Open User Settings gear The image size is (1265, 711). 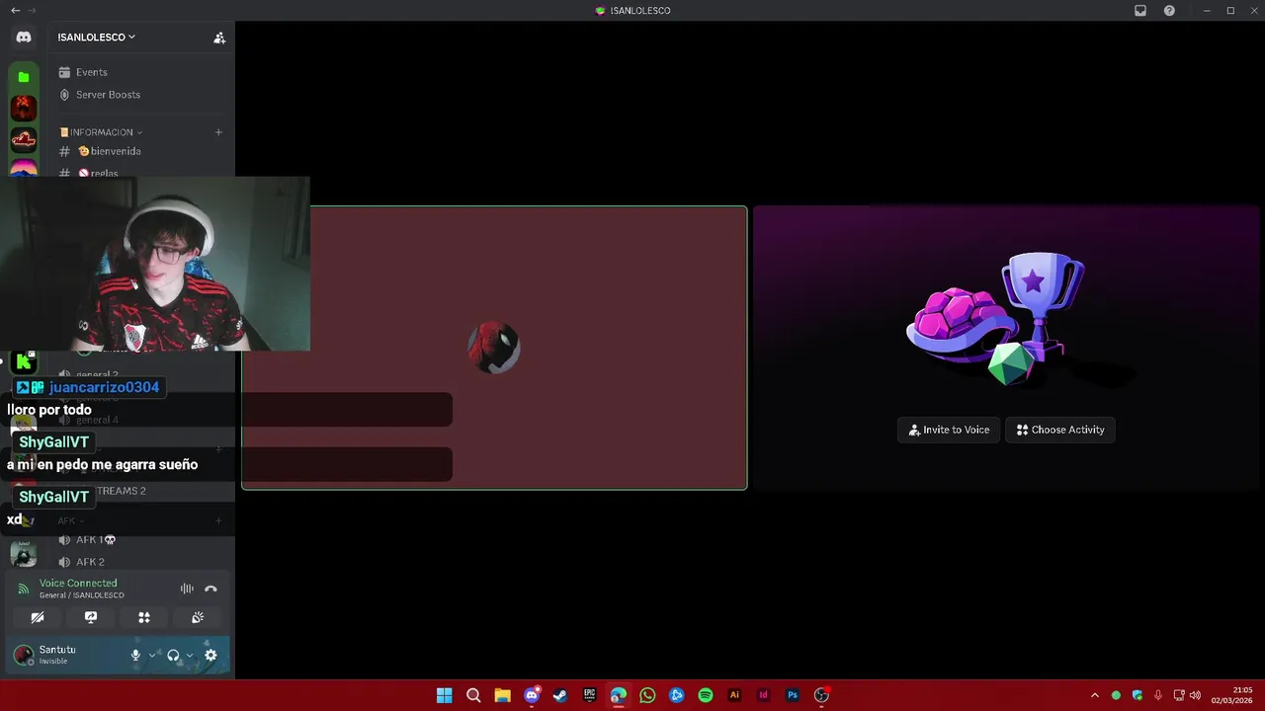coord(211,655)
